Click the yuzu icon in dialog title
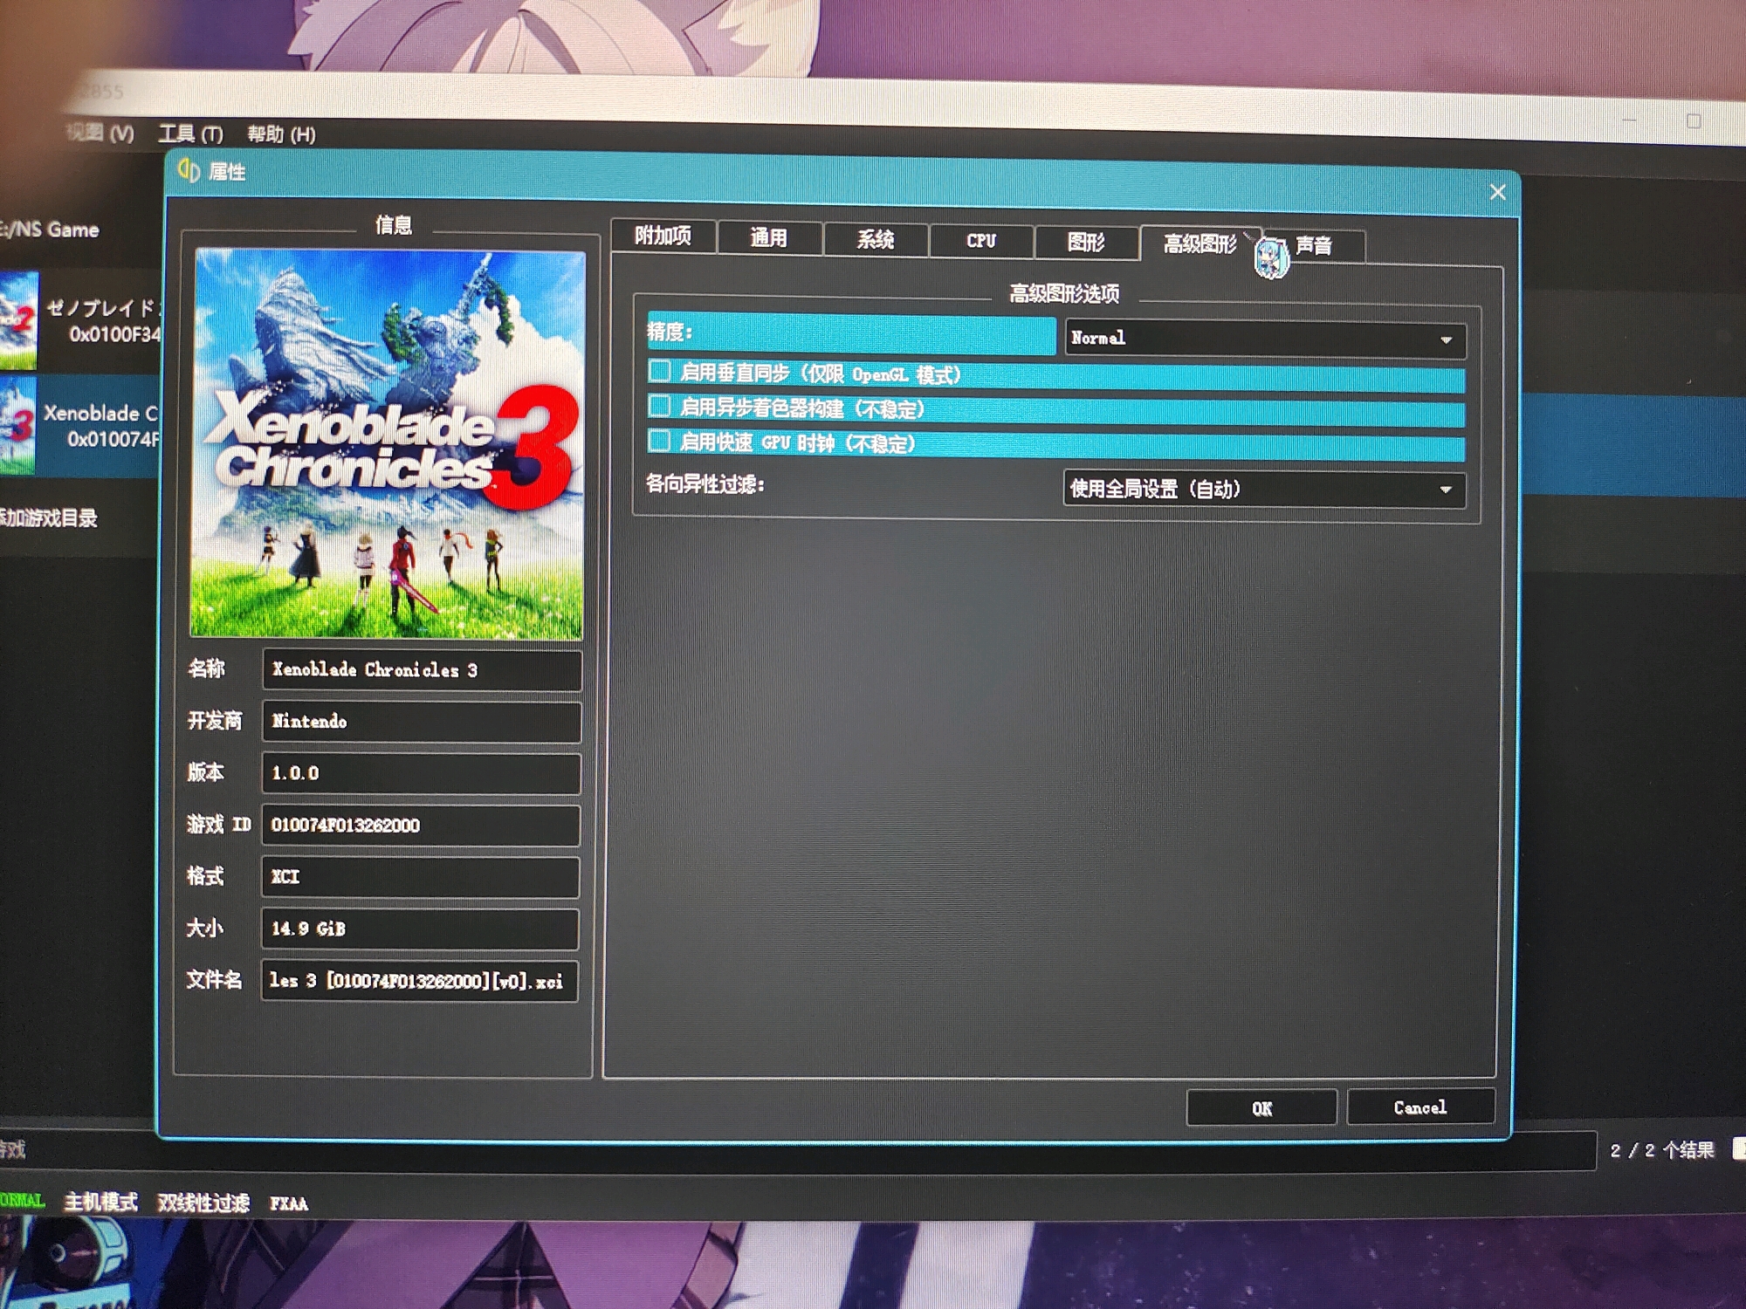Screen dimensions: 1746x1309 189,169
